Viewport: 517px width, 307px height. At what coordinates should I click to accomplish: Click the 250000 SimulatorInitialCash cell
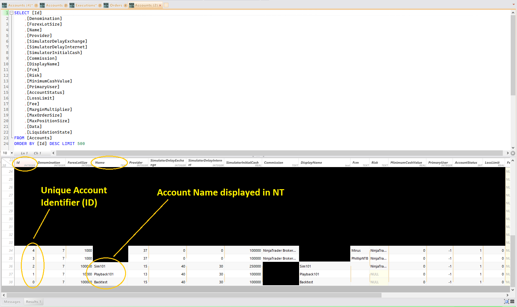(243, 266)
